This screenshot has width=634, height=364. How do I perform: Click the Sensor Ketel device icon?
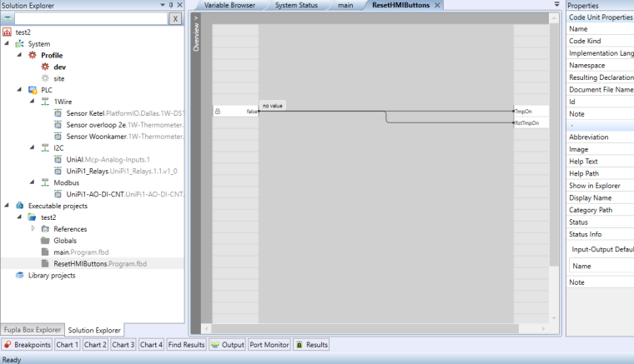58,113
